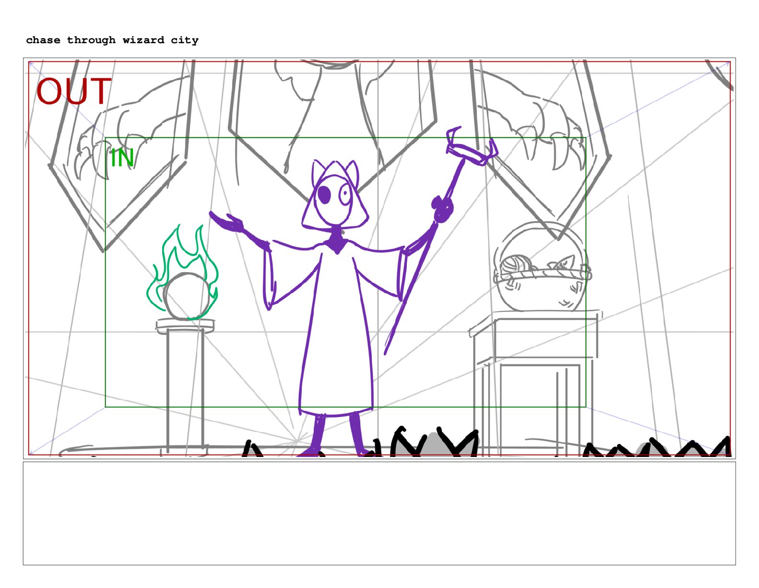Screen dimensions: 759x588
Task: Click the 'chase through wizard city' title text
Action: click(x=112, y=40)
